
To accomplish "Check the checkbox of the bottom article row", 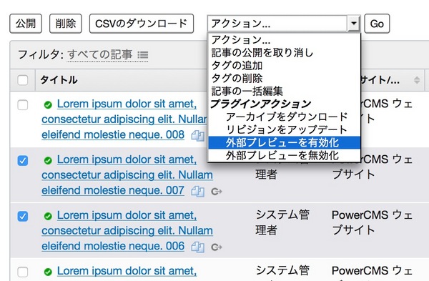I will tap(23, 272).
